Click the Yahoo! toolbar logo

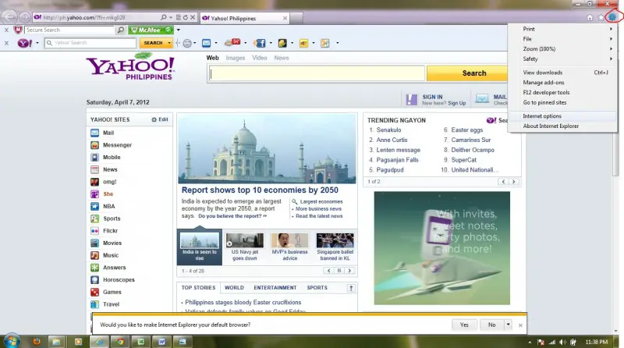25,43
